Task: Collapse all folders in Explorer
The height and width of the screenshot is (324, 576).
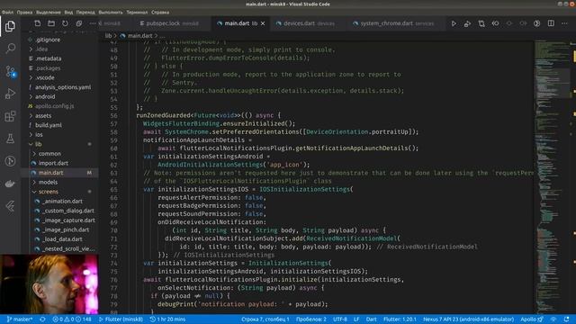Action: (x=79, y=23)
